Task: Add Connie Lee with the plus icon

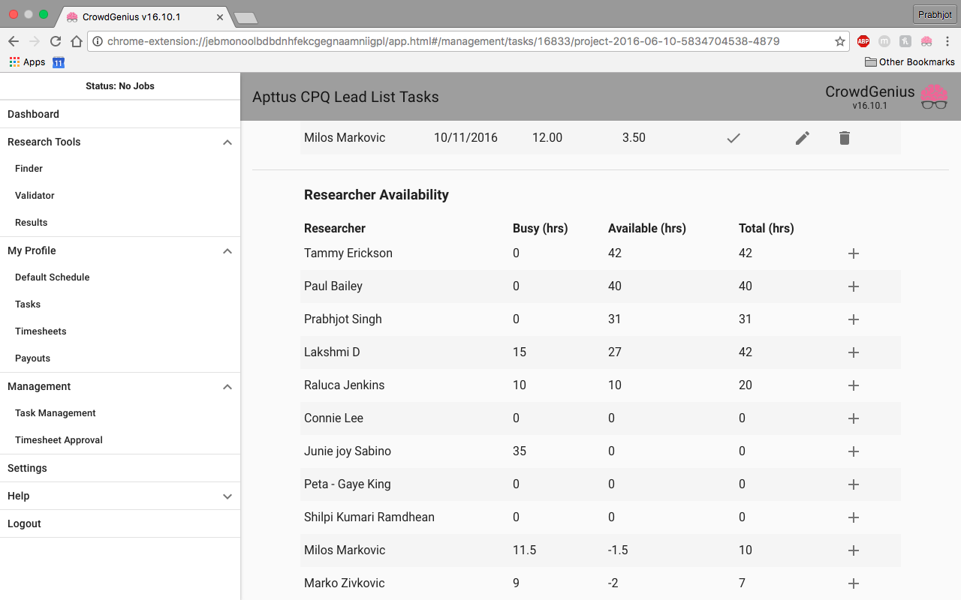Action: click(853, 418)
